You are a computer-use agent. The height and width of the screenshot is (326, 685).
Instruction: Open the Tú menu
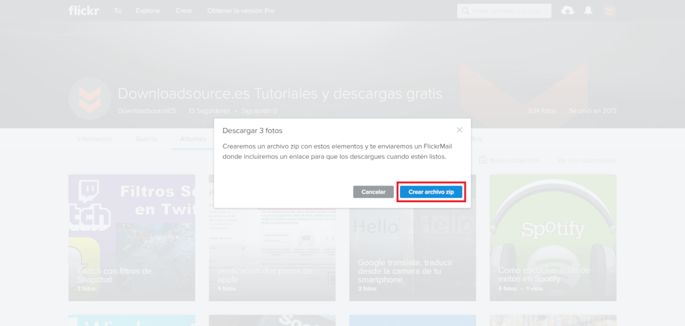coord(118,11)
